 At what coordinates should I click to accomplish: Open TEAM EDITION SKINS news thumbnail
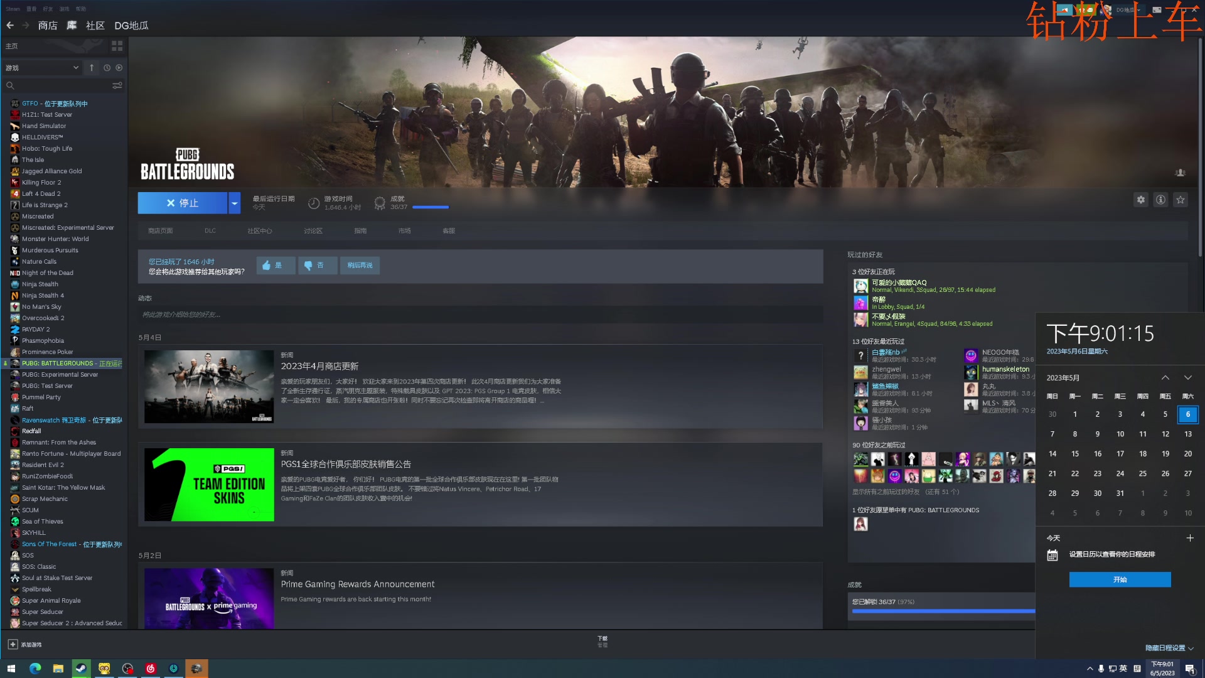coord(209,485)
